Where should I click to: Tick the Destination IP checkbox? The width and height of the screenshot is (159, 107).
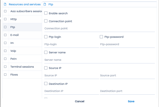pyautogui.click(x=46, y=84)
